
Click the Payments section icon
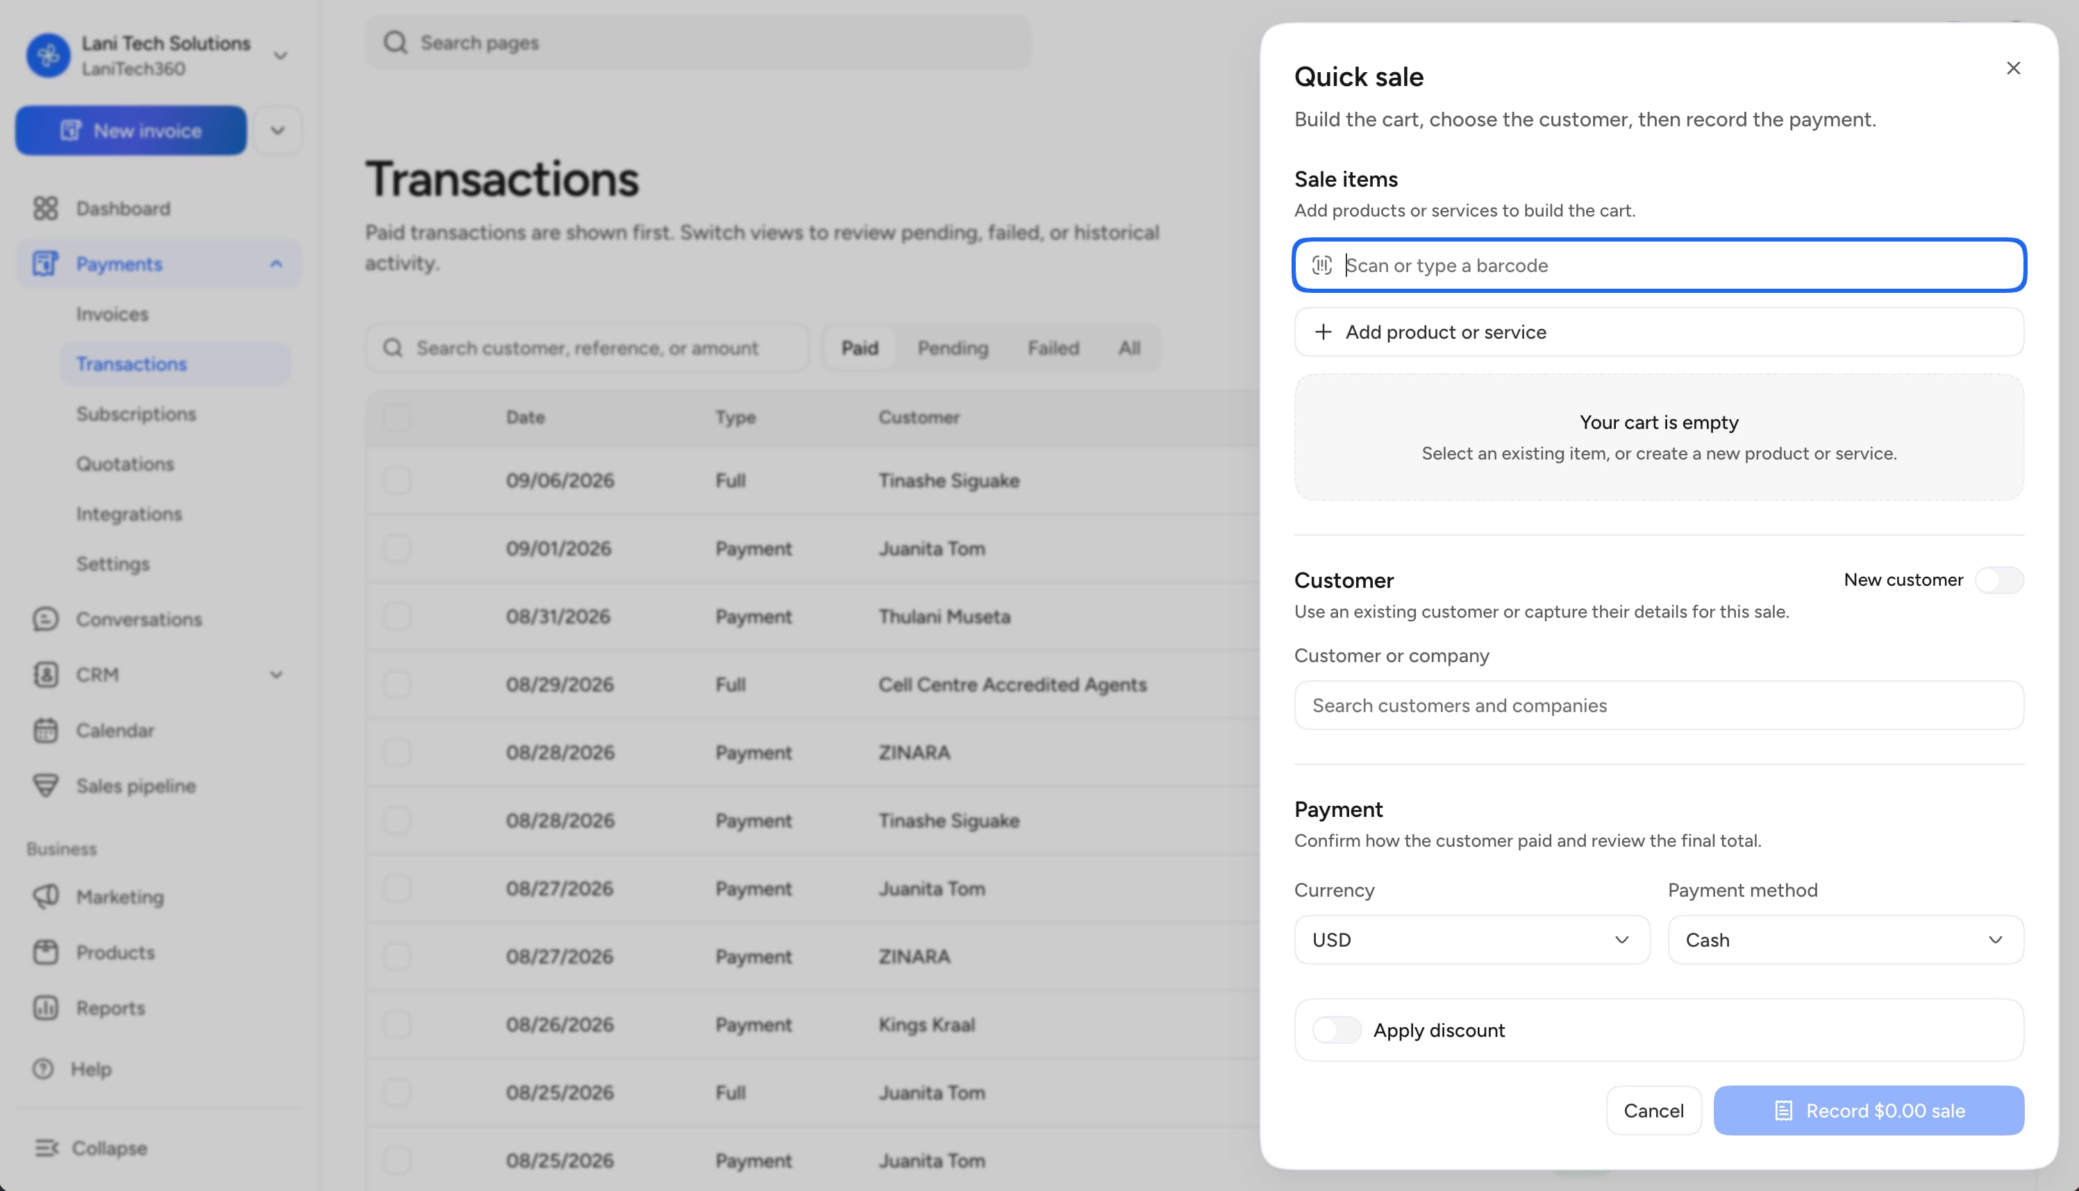45,264
